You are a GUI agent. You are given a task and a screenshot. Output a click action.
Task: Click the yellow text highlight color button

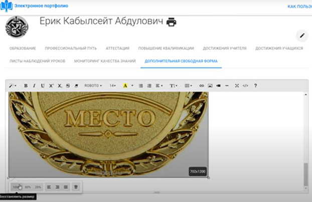[x=125, y=86]
